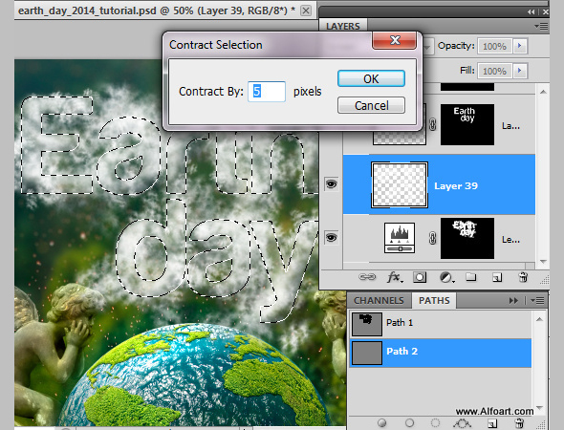Toggle visibility of the Levels adjustment layer
The width and height of the screenshot is (564, 430).
[331, 237]
